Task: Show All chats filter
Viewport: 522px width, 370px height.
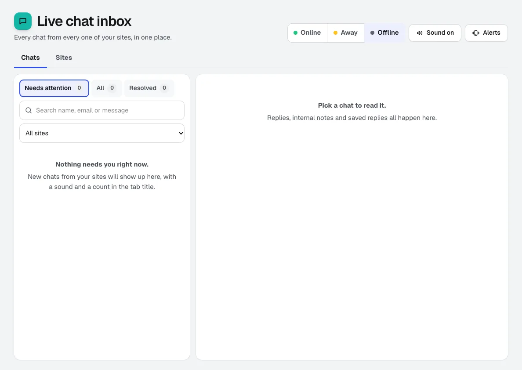Action: tap(106, 88)
